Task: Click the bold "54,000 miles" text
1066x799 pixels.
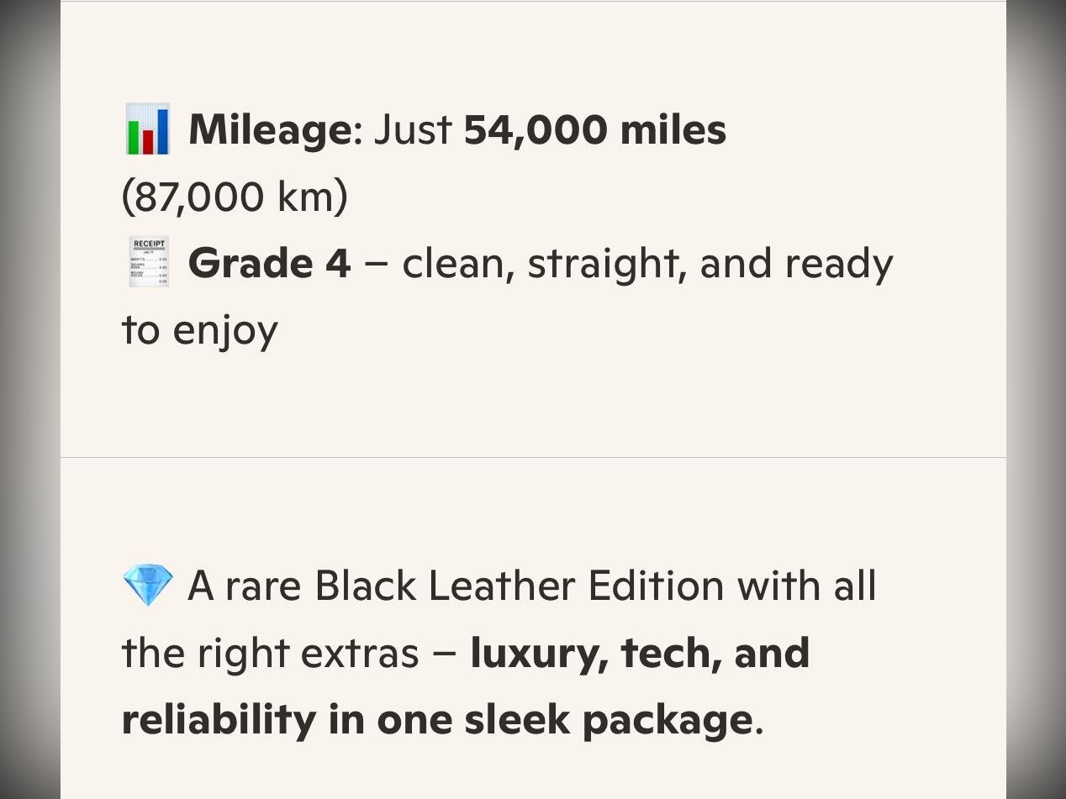Action: click(594, 129)
